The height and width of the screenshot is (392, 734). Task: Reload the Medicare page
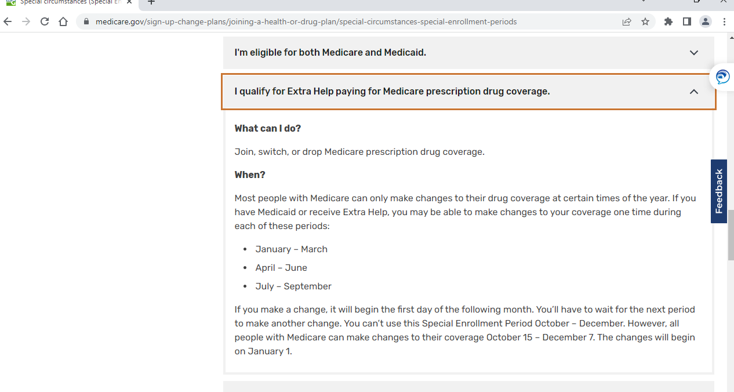45,21
